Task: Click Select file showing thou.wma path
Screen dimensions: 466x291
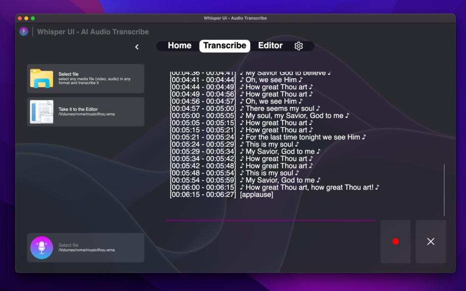Action: point(86,247)
